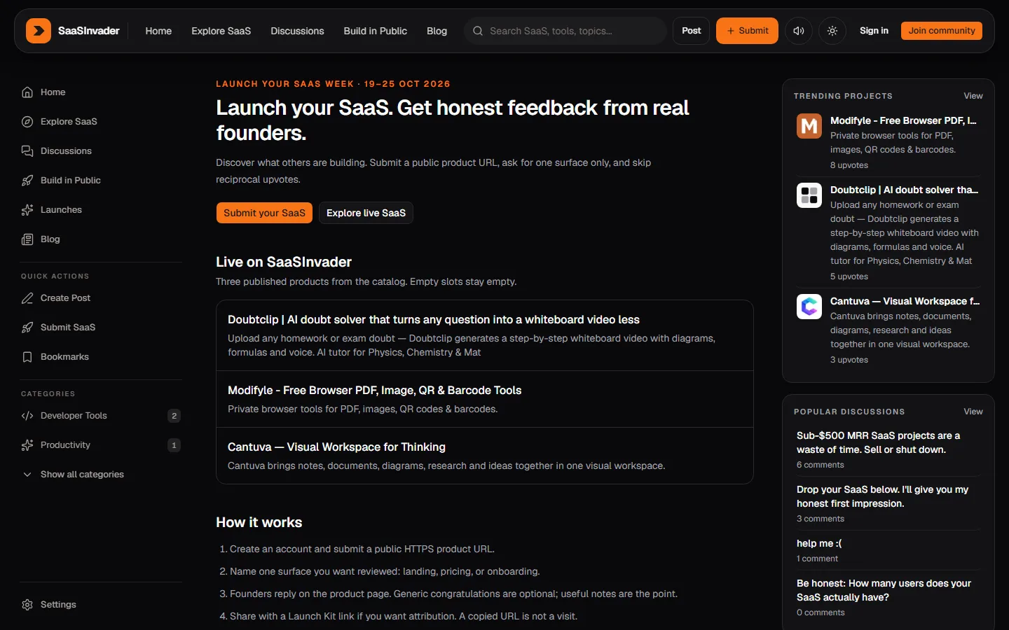Click the Cantuva C logo thumbnail

coord(809,307)
